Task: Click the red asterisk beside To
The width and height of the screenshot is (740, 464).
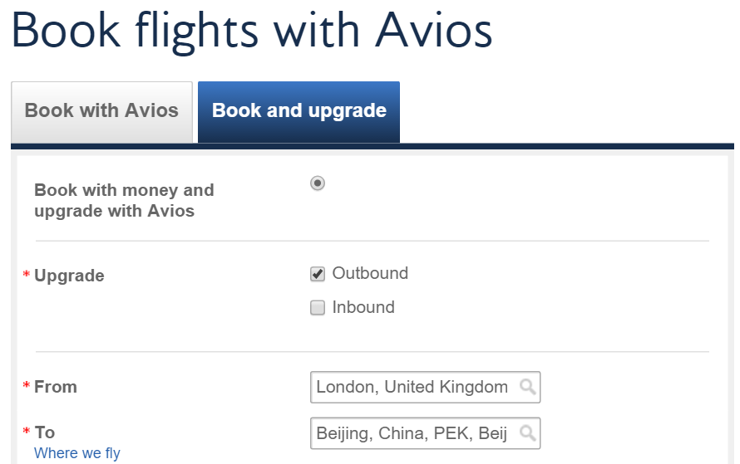Action: pyautogui.click(x=27, y=431)
